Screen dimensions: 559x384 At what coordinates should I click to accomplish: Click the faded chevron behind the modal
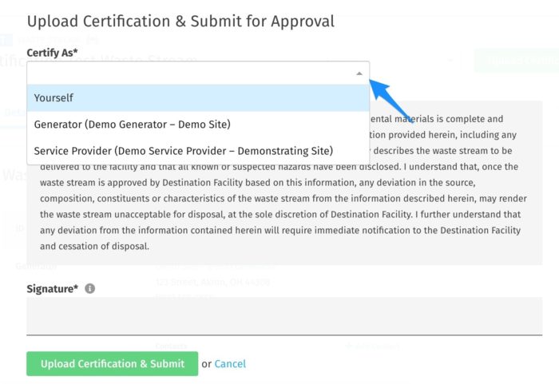pos(450,60)
